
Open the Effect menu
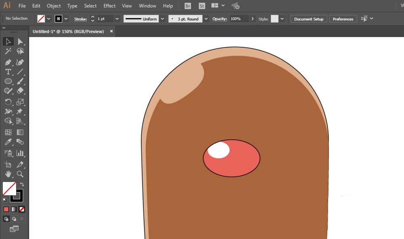(x=109, y=6)
